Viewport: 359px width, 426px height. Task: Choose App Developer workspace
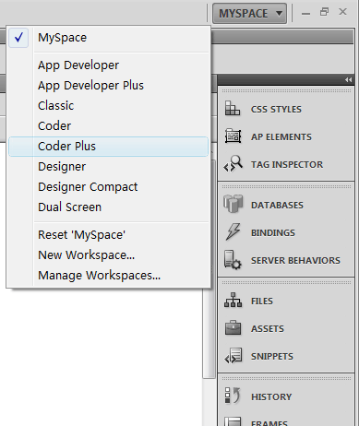108,65
